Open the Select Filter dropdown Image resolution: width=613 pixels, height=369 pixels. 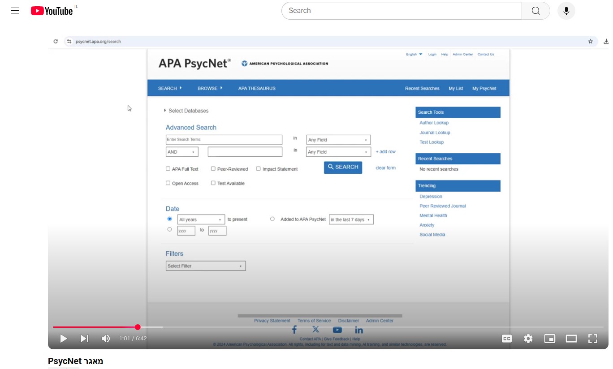206,266
